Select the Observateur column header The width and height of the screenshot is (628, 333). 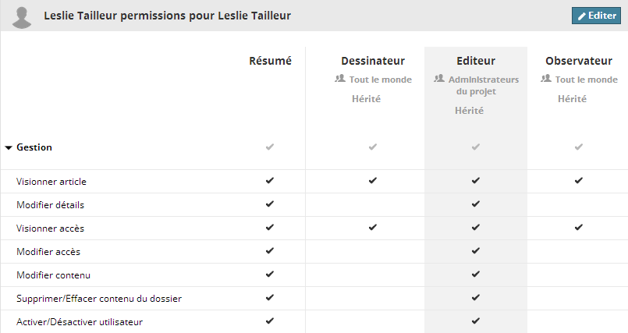pyautogui.click(x=578, y=61)
